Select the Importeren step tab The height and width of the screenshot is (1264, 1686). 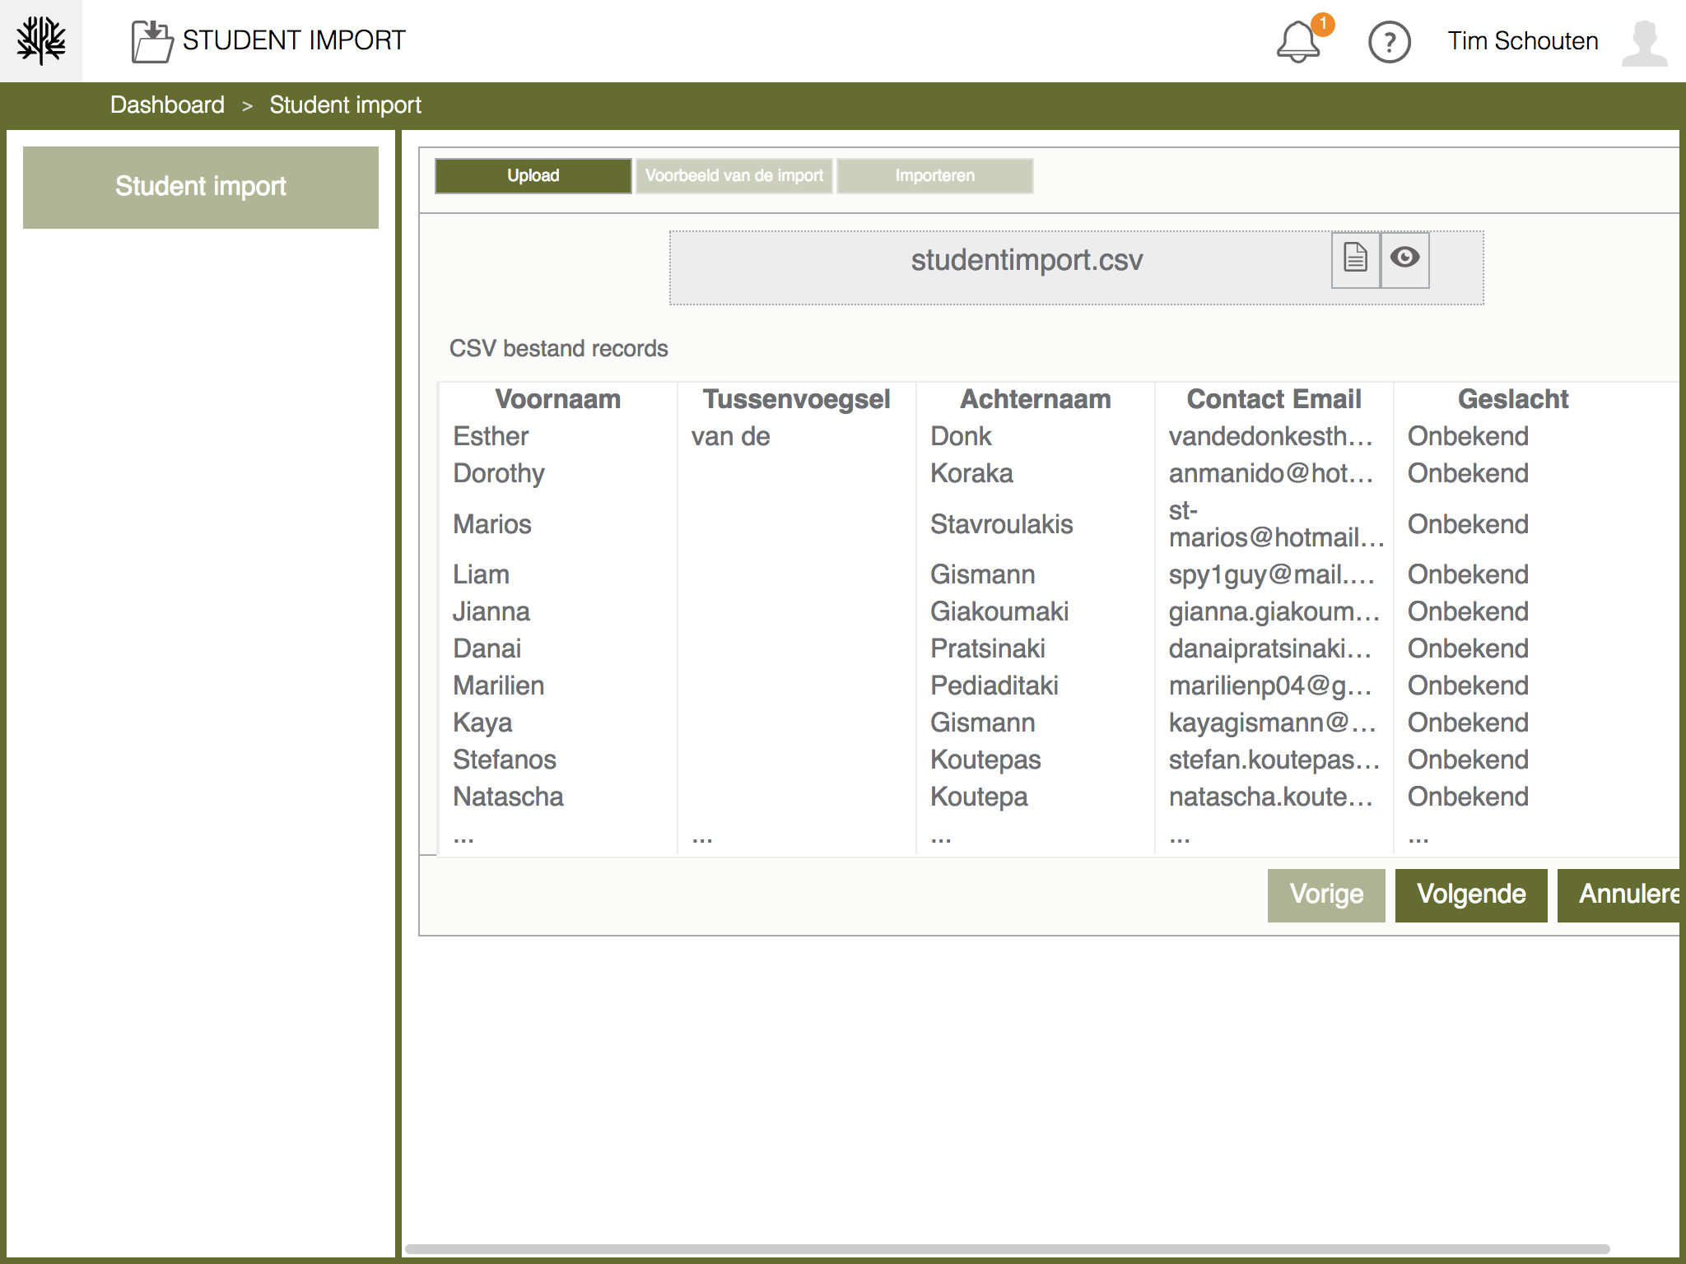coord(934,176)
